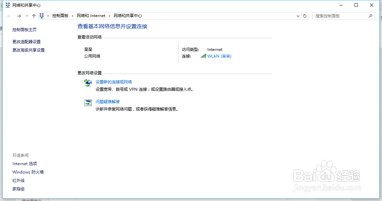The image size is (382, 201).
Task: Click the magnifier search icon
Action: point(371,16)
